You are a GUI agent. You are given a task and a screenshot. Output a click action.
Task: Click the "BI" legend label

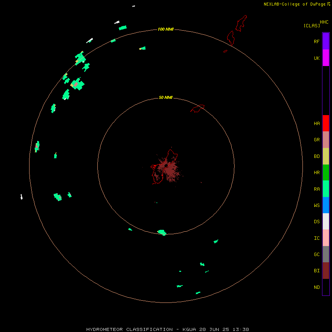point(317,271)
